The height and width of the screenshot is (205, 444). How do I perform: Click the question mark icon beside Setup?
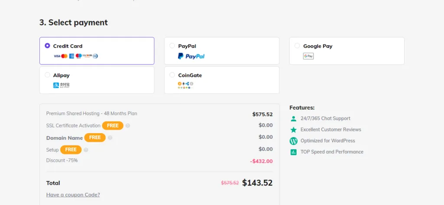point(86,150)
